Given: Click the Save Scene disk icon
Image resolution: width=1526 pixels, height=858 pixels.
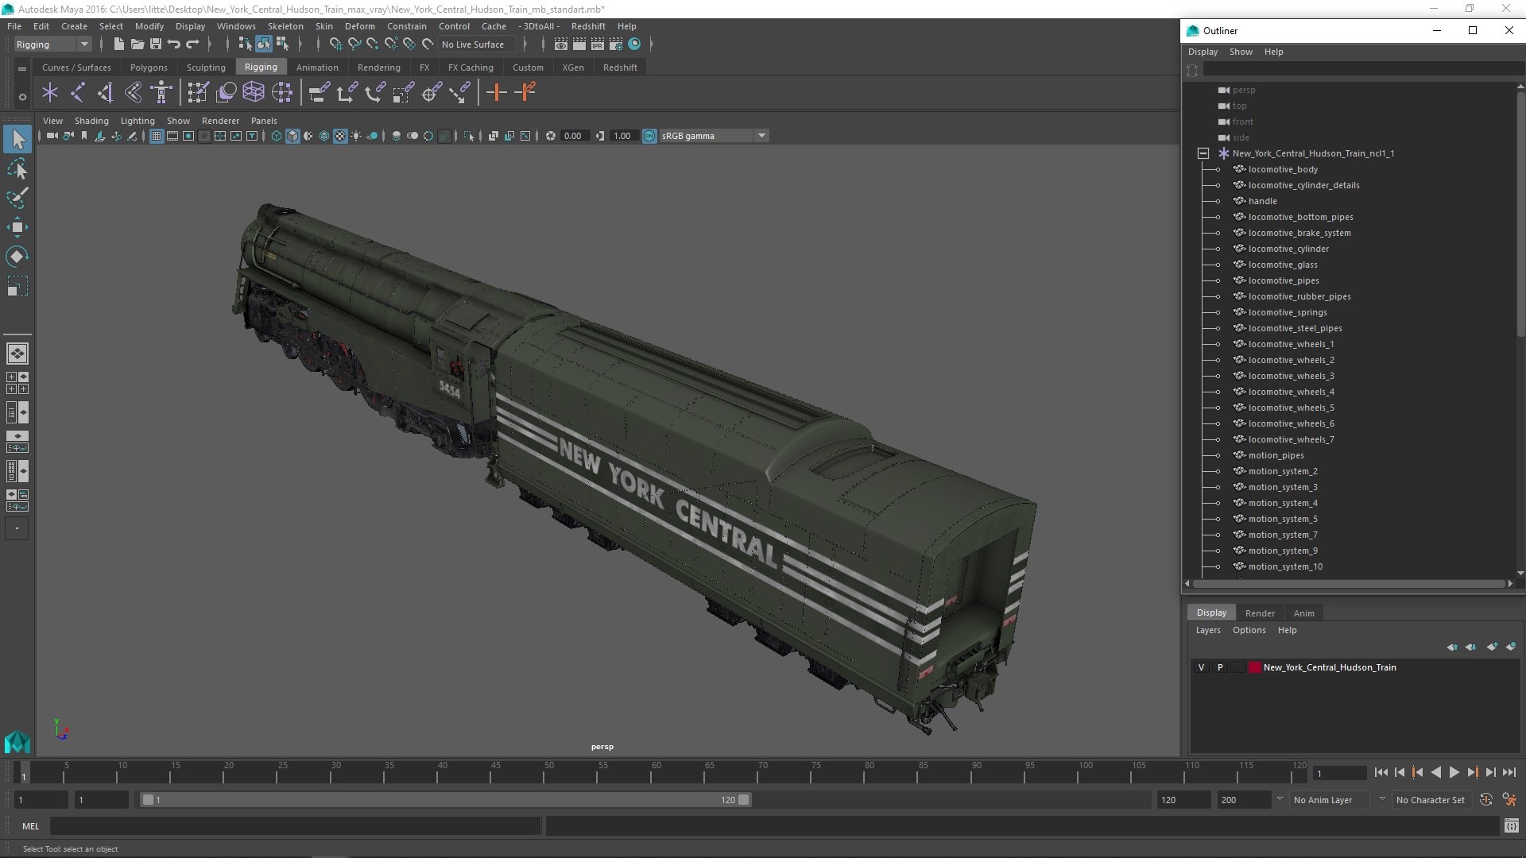Looking at the screenshot, I should (x=156, y=44).
